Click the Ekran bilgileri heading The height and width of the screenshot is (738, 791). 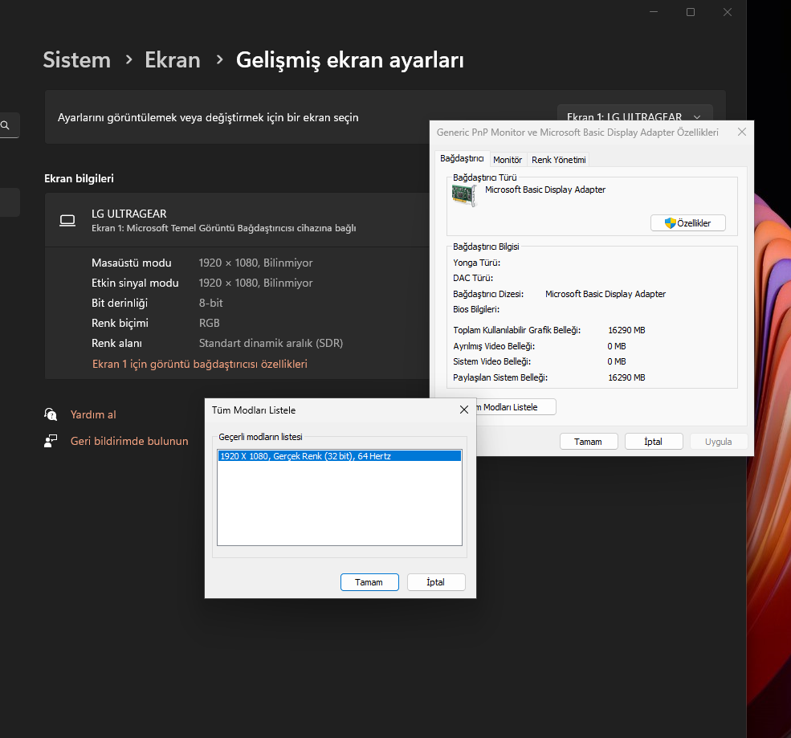tap(80, 178)
